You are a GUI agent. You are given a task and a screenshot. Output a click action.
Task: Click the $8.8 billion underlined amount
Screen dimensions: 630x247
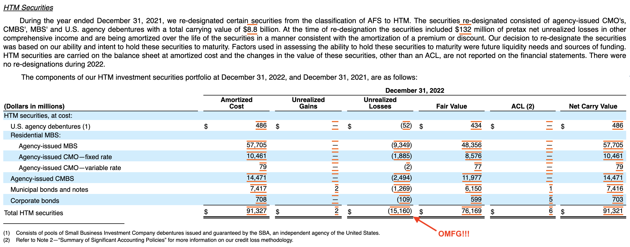(x=250, y=29)
